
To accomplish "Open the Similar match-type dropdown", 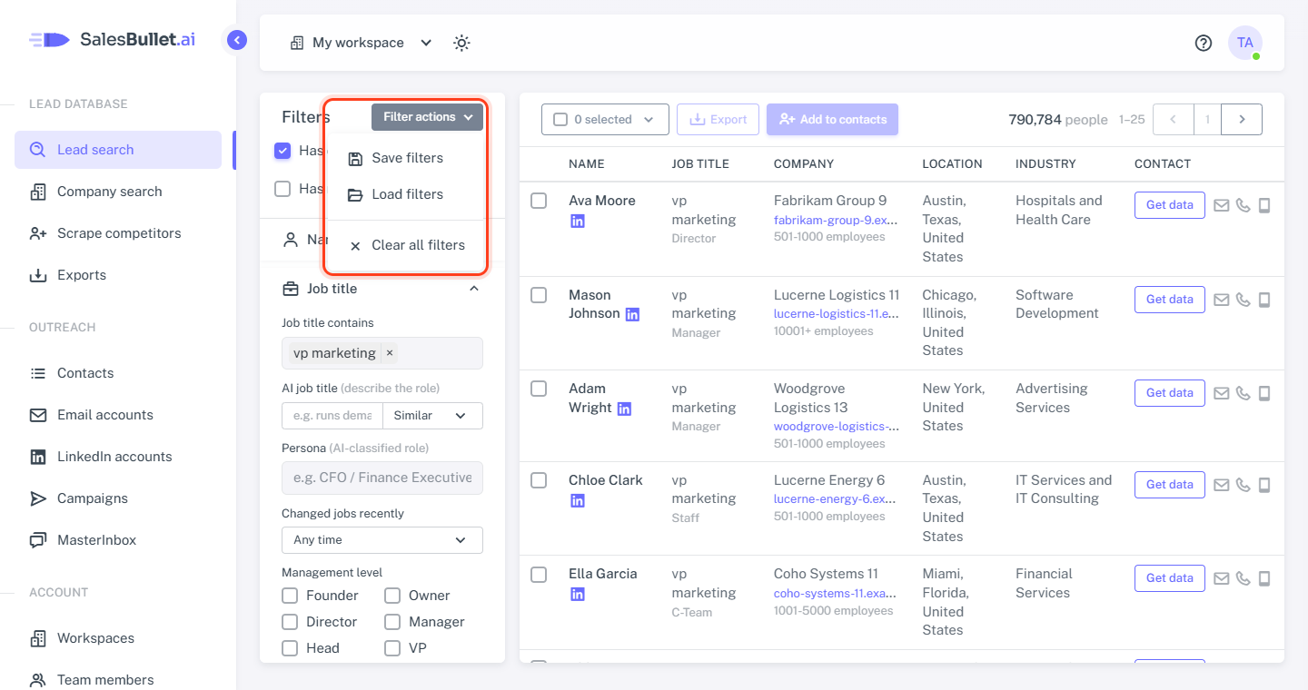I will (432, 415).
